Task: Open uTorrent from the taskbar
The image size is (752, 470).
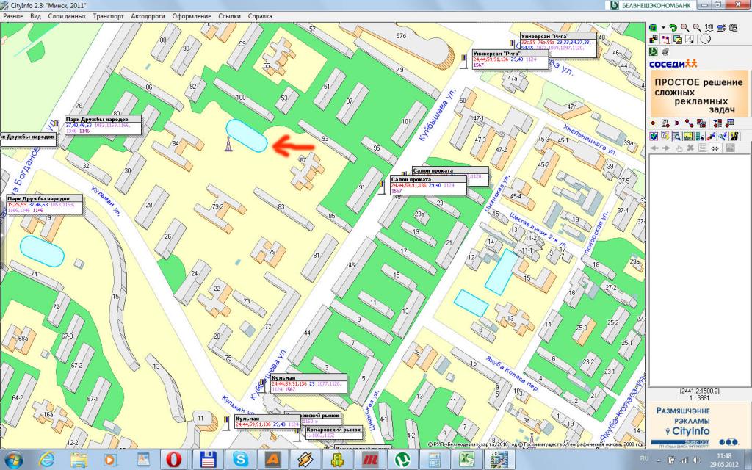Action: coord(402,460)
